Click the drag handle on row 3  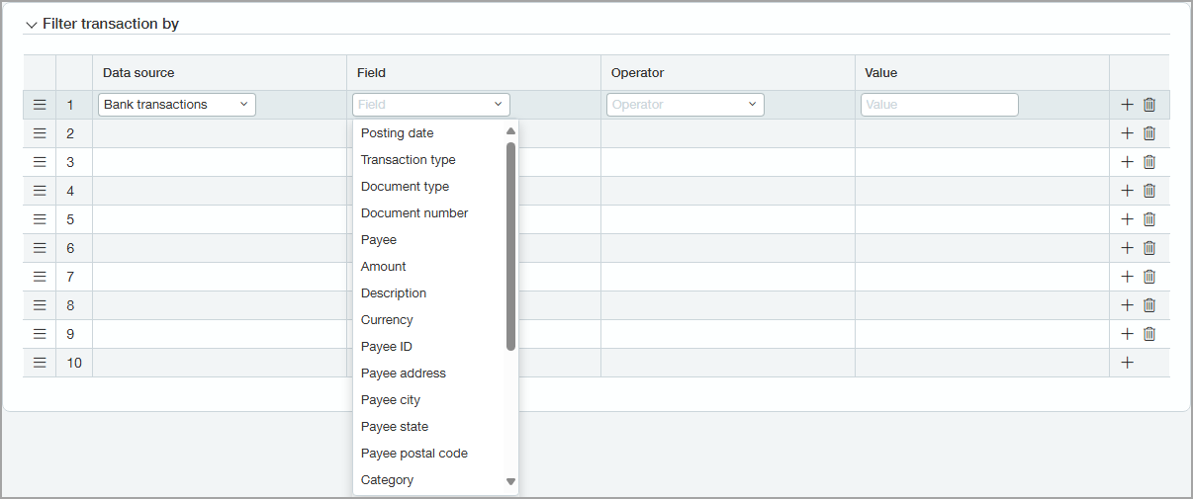pos(40,162)
